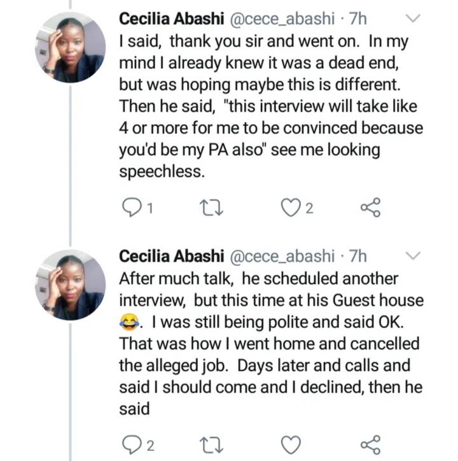Click Cecilia Abashi name on second tweet
The image size is (458, 461).
172,256
